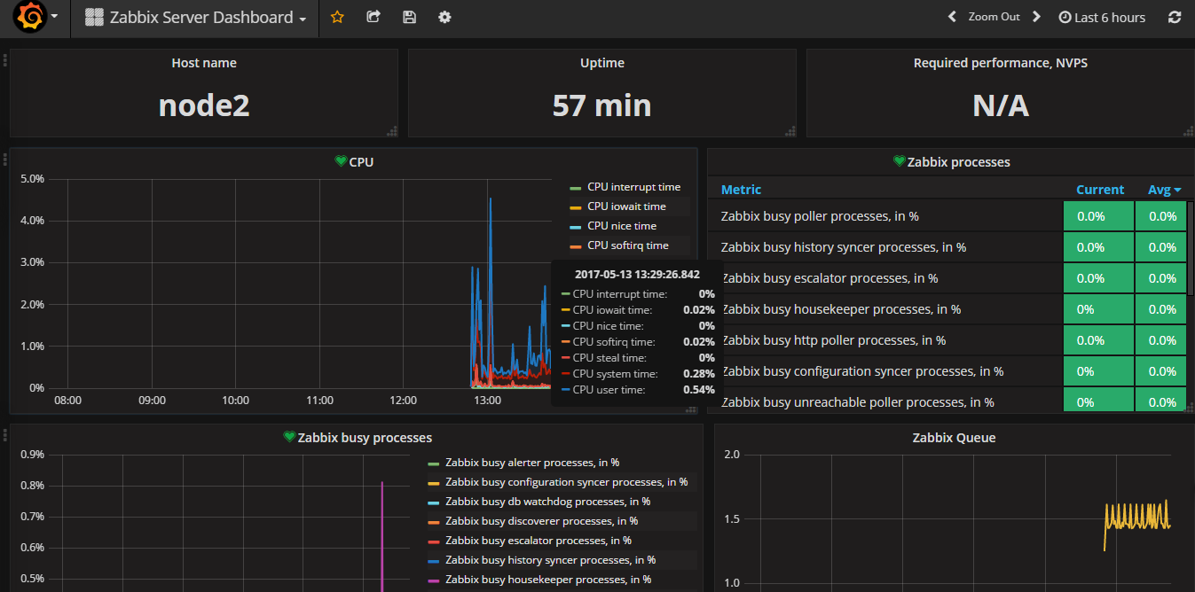Sort table by the Avg column header
This screenshot has height=592, width=1195.
(1165, 190)
